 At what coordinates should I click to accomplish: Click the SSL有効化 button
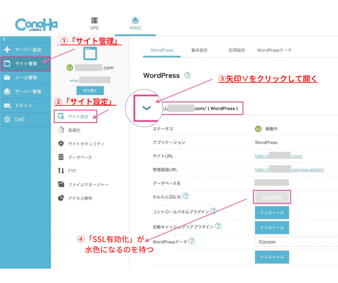coord(272,197)
